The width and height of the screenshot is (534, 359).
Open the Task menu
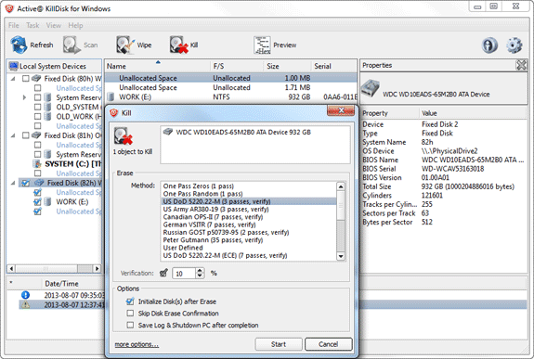tap(33, 25)
